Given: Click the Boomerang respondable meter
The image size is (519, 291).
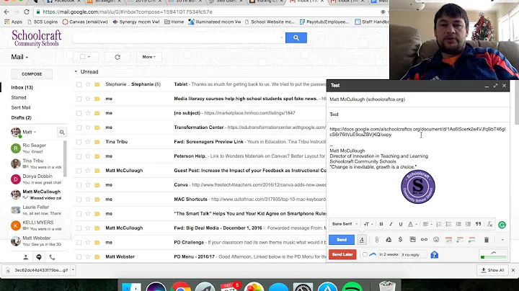Looking at the screenshot, I should point(493,255).
